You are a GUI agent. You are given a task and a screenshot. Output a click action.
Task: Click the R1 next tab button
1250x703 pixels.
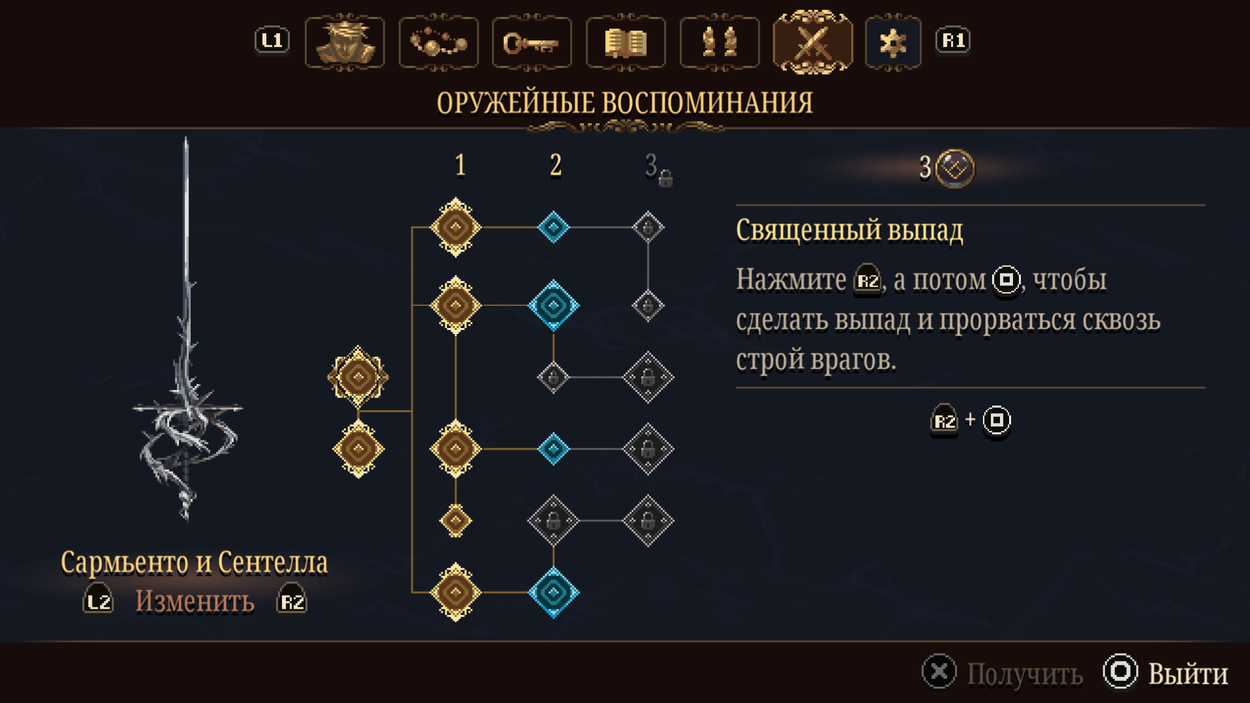tap(953, 40)
